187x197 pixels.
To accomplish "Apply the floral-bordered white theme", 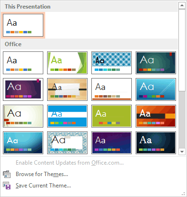I will [x=67, y=143].
